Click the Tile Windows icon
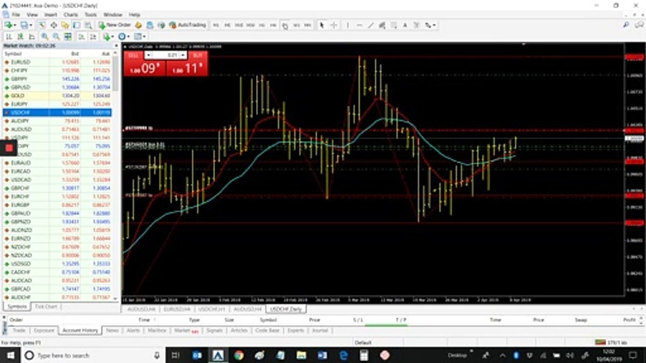The image size is (646, 363). [x=67, y=36]
